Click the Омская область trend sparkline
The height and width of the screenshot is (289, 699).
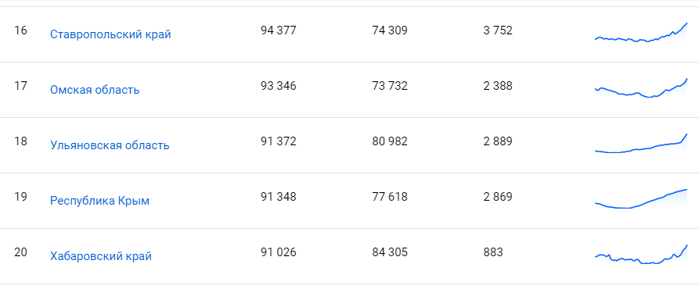click(x=641, y=87)
